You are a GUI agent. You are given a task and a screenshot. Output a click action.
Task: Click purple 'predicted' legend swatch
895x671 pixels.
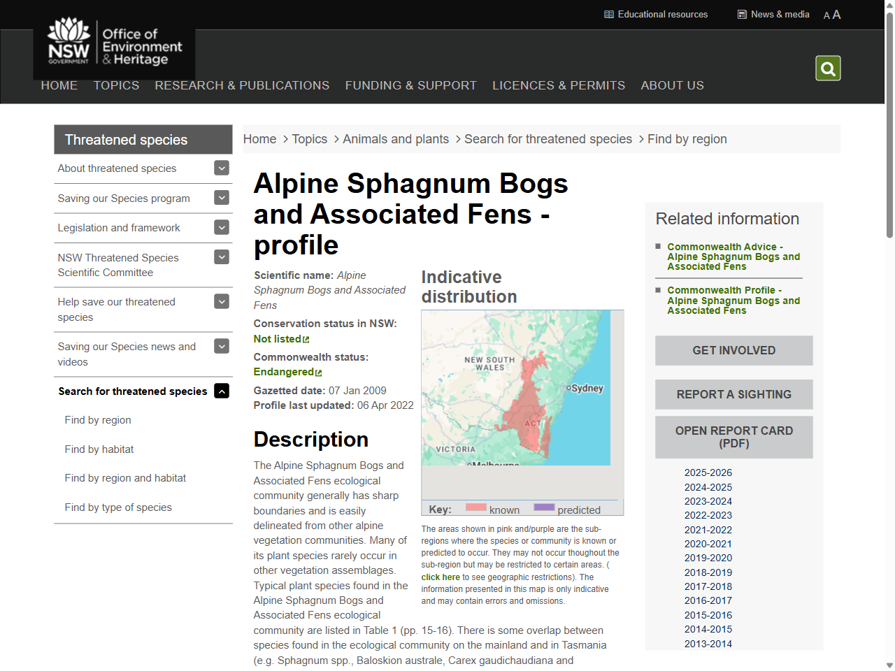point(544,507)
